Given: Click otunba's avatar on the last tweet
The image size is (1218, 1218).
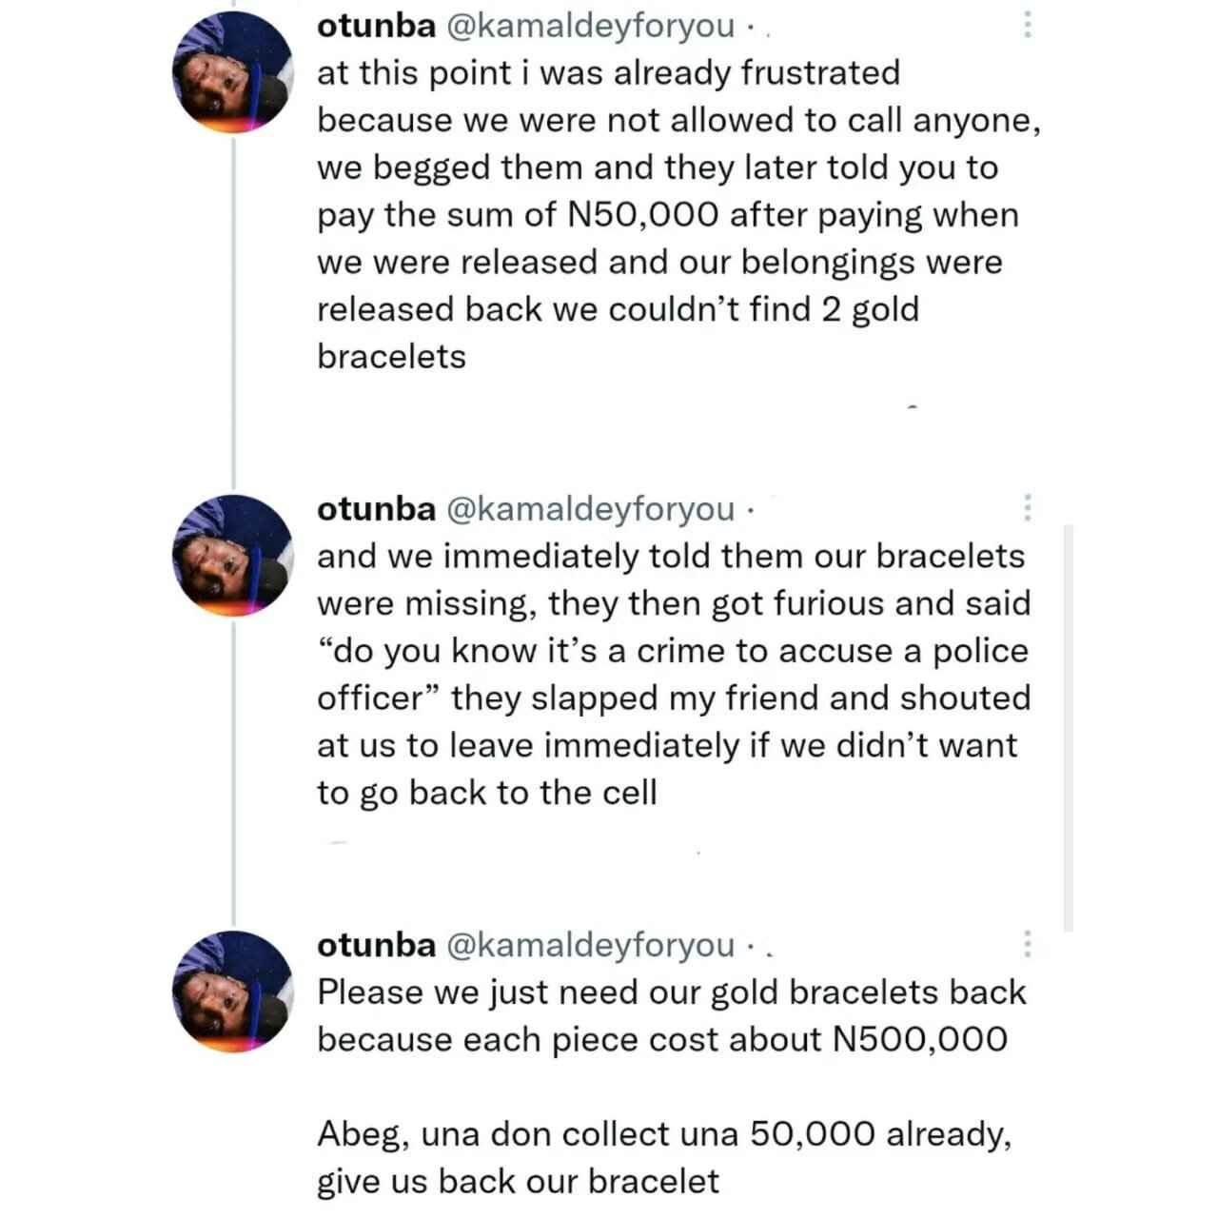Looking at the screenshot, I should click(232, 992).
